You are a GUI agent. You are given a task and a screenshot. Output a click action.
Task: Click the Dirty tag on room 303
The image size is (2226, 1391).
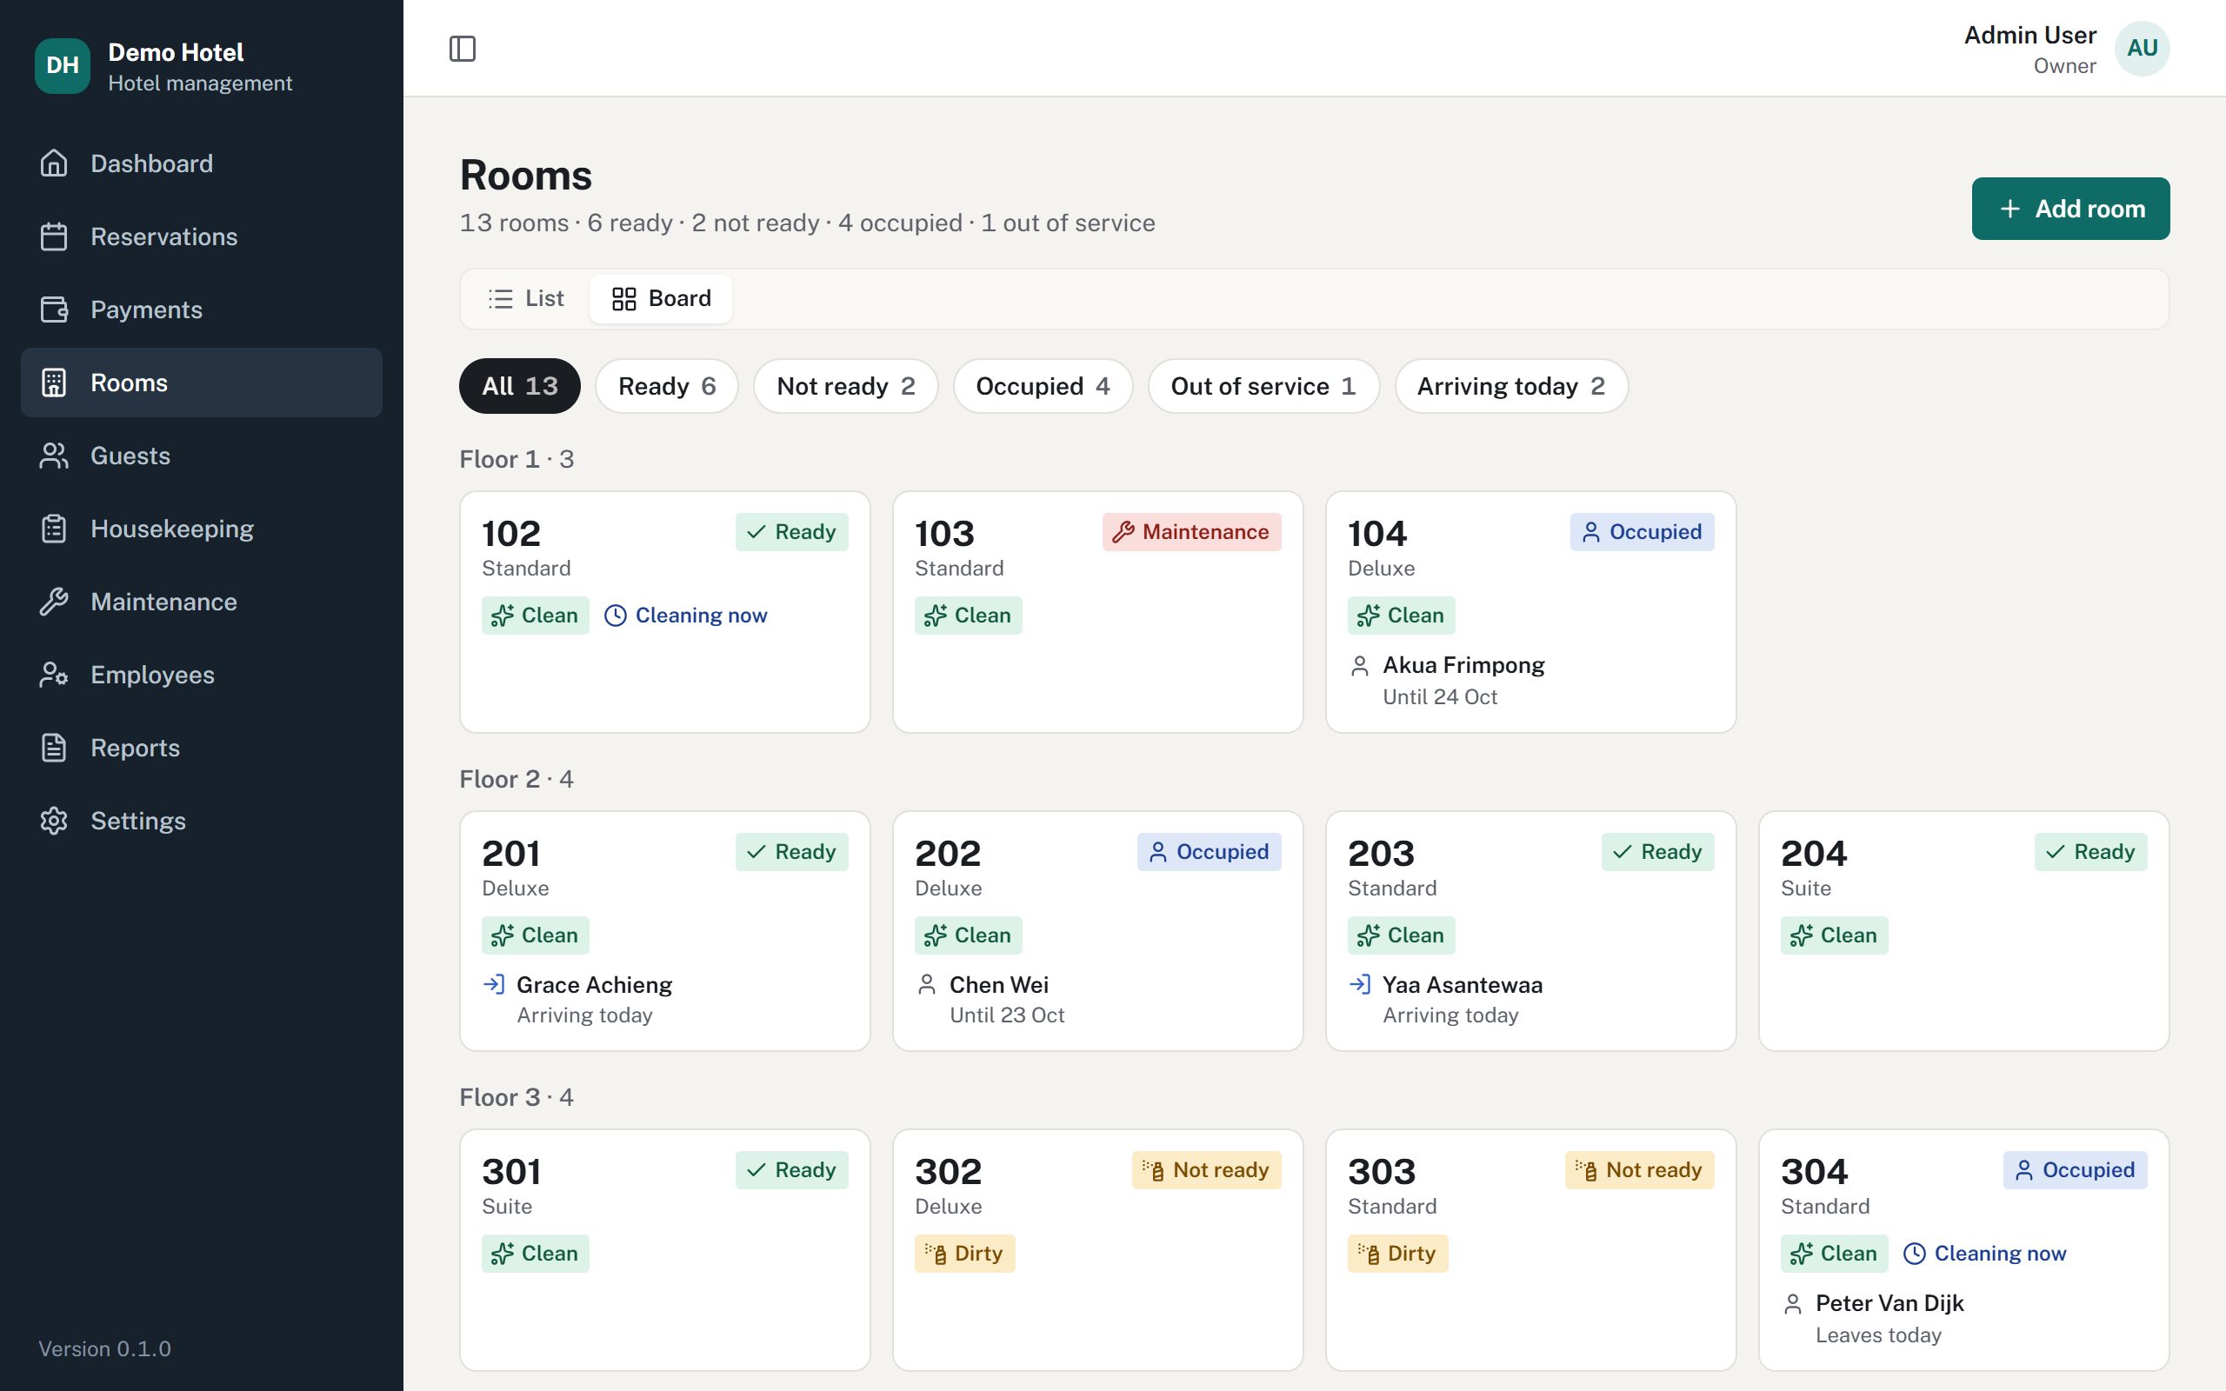click(1397, 1253)
